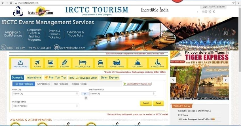Click Download IRCTC Tourism App button

[x=137, y=84]
